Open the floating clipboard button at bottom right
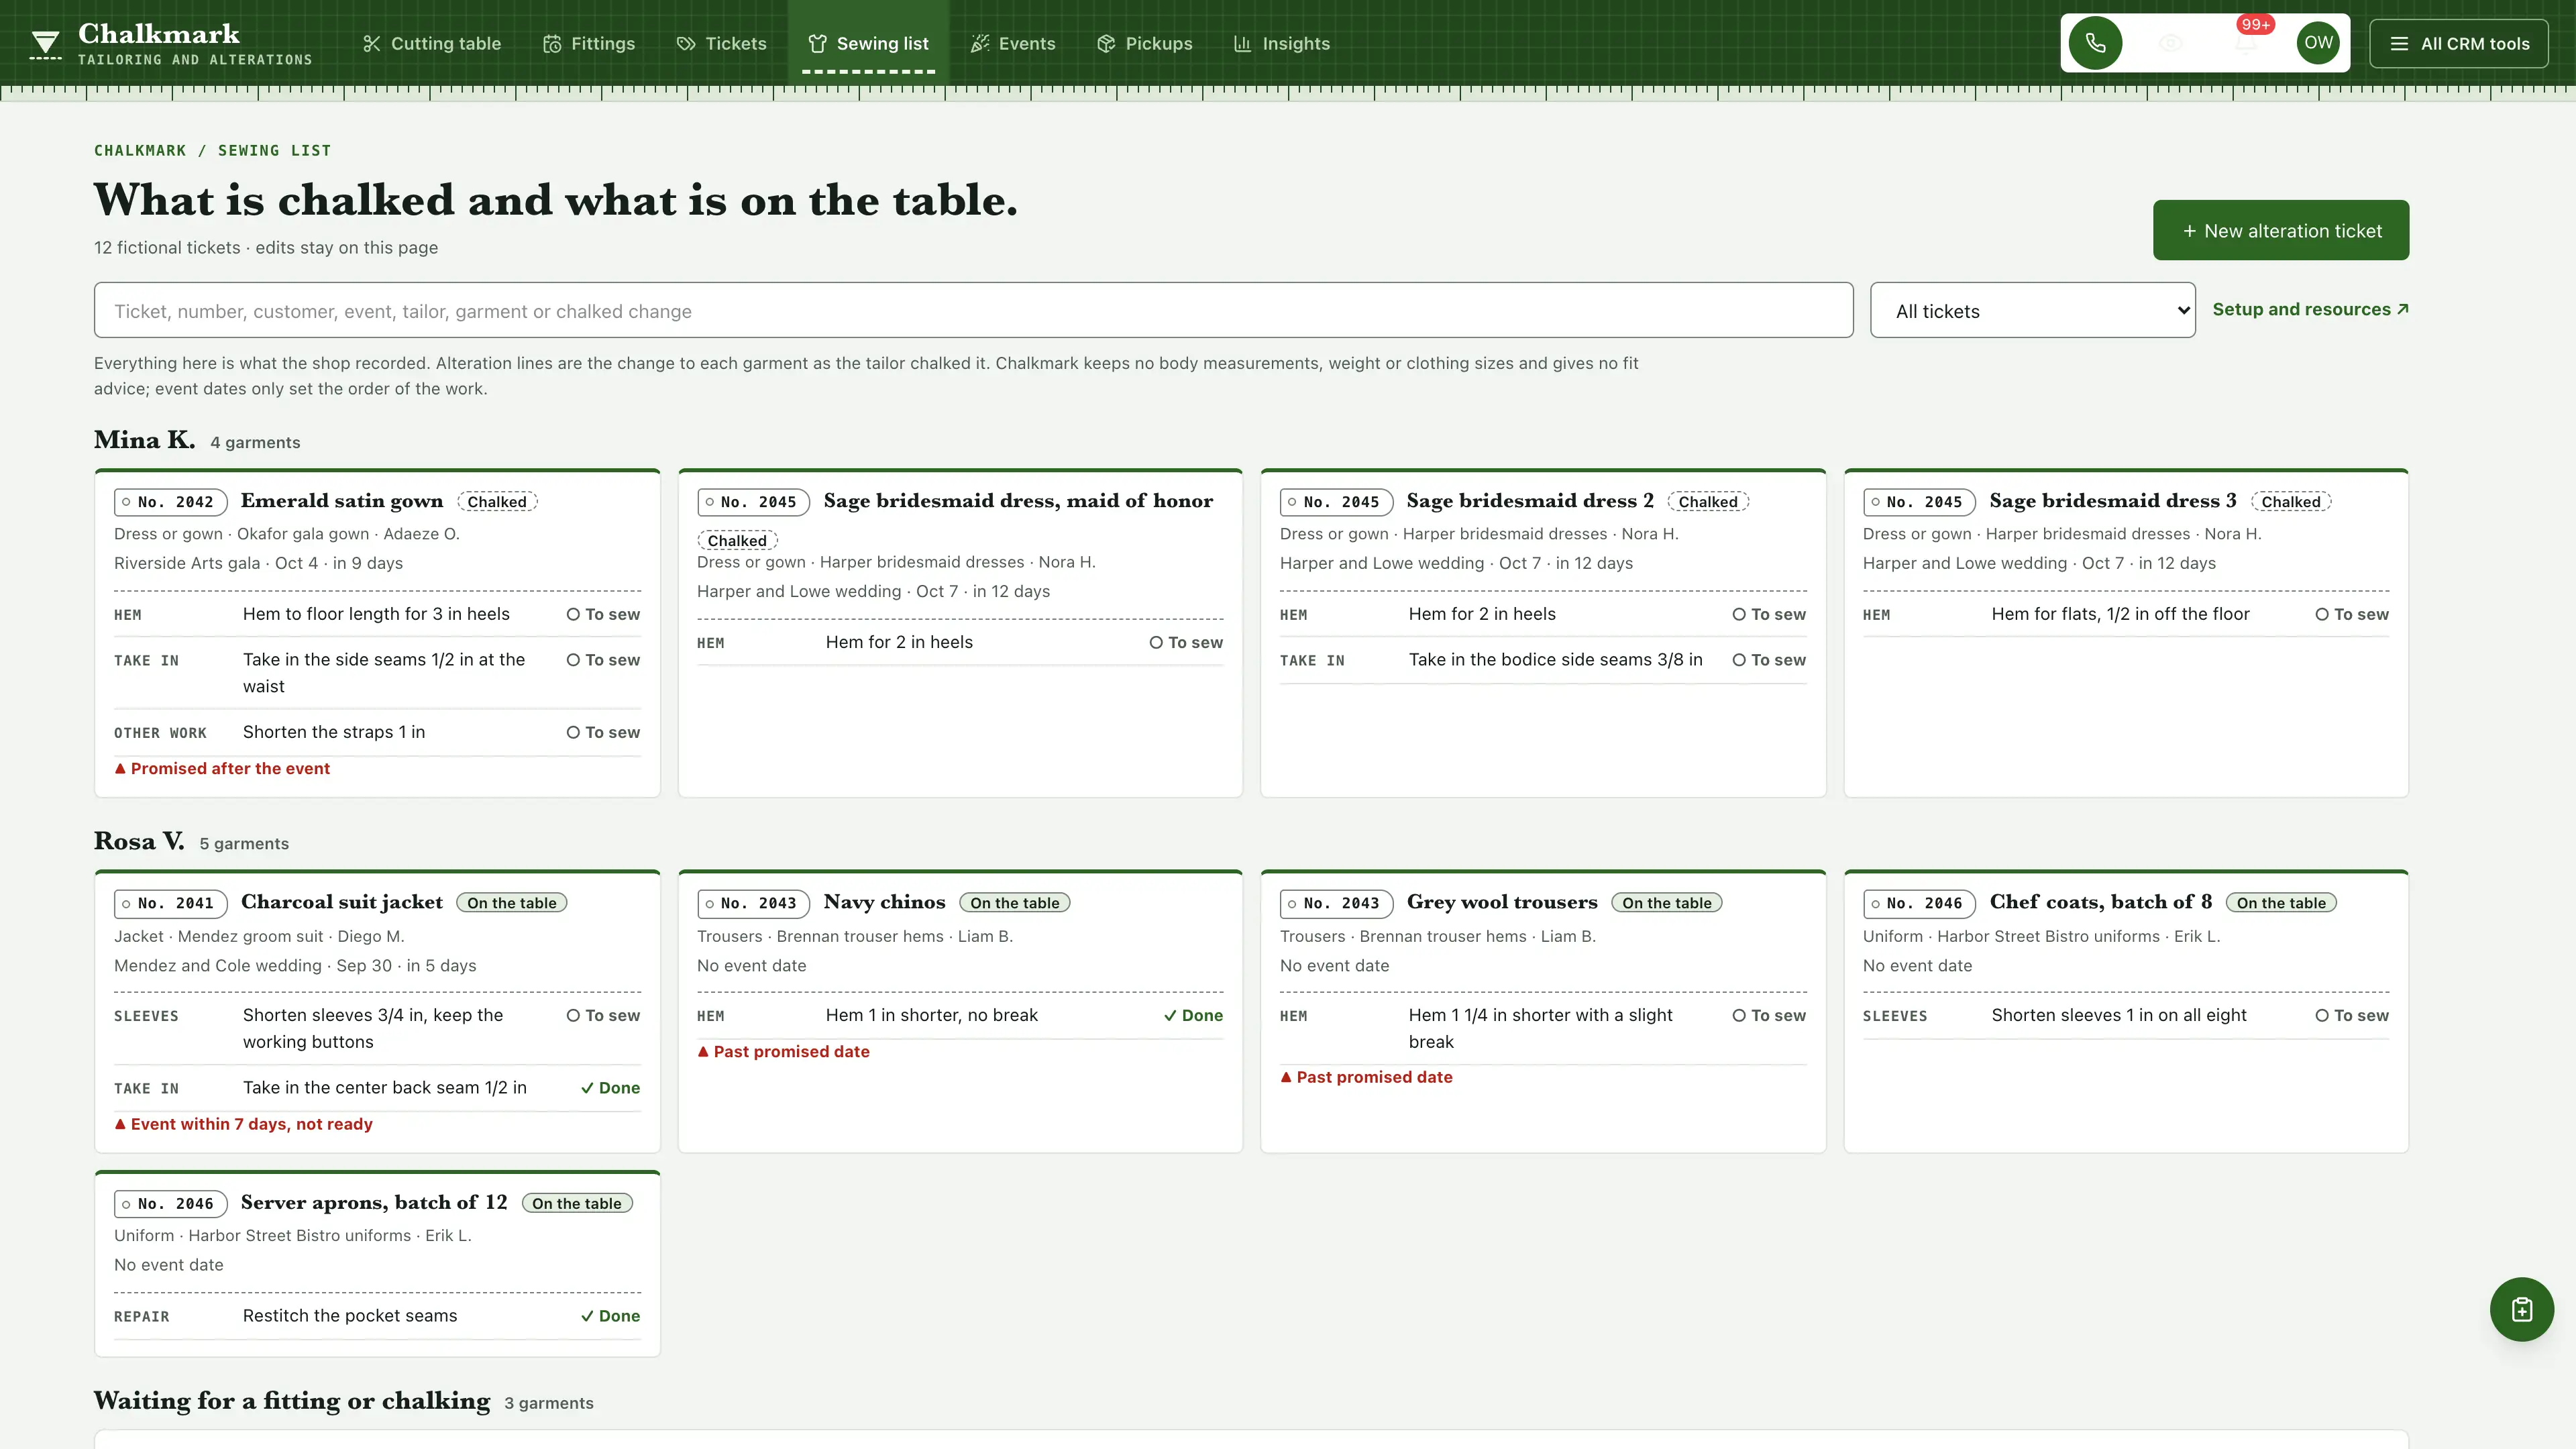Image resolution: width=2576 pixels, height=1449 pixels. pyautogui.click(x=2521, y=1309)
